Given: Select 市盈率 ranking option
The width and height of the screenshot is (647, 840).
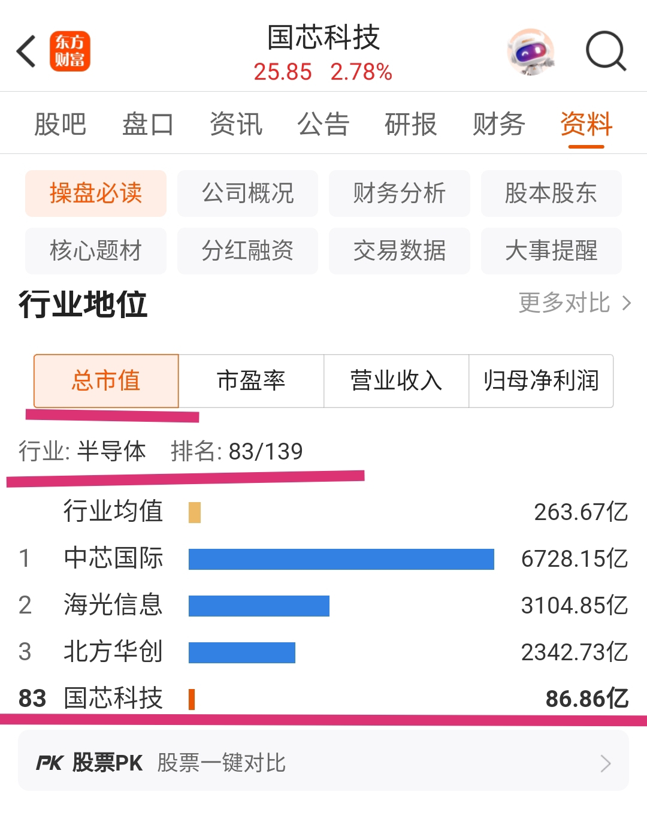Looking at the screenshot, I should click(252, 381).
